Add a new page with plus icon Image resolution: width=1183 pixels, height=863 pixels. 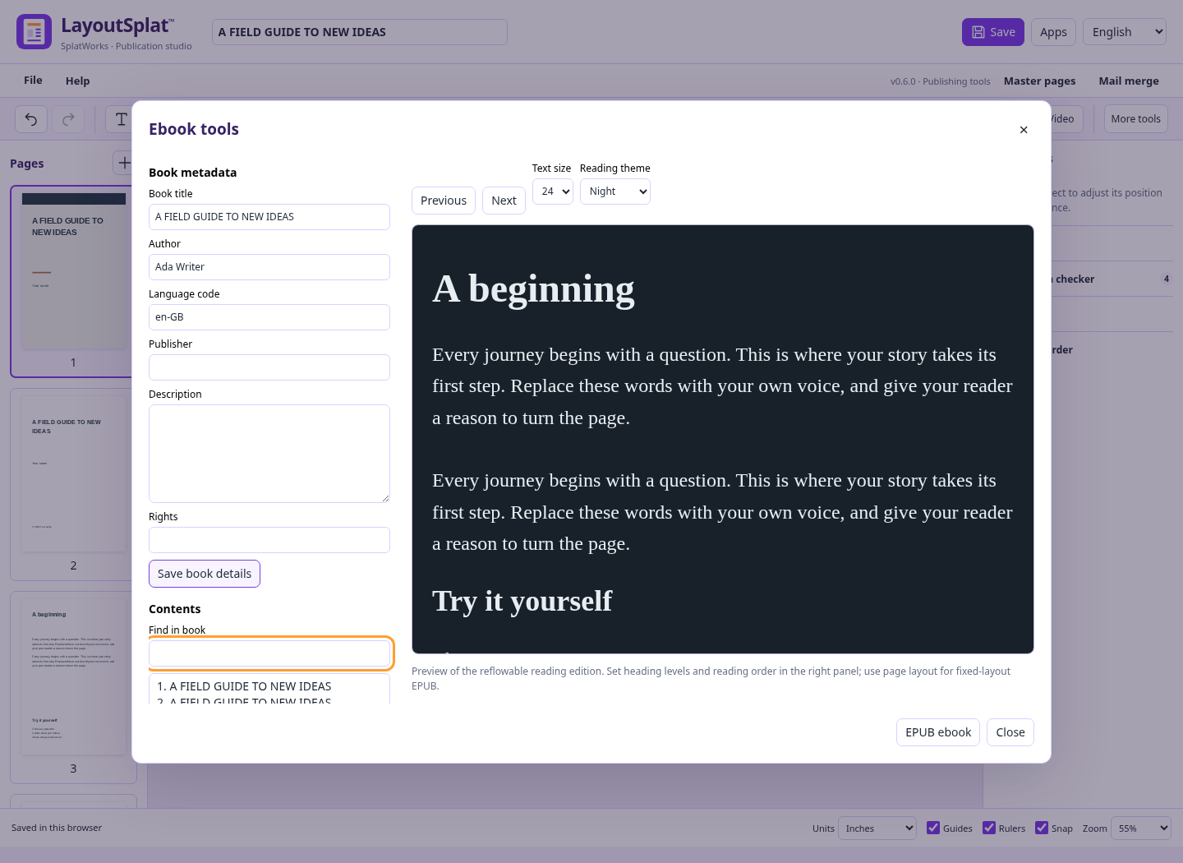point(124,163)
